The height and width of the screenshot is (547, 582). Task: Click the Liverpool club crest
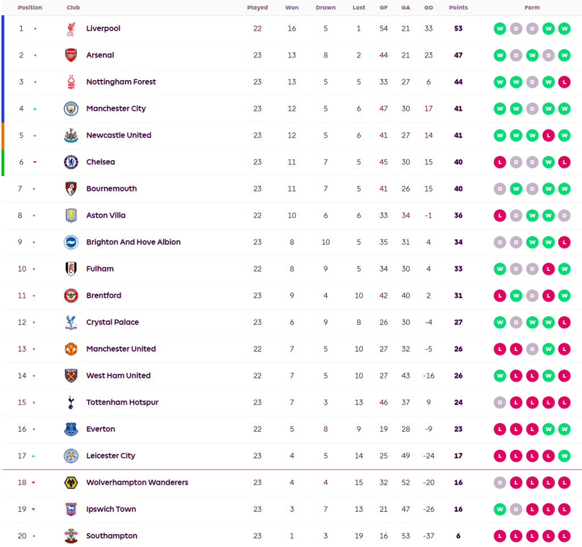71,29
